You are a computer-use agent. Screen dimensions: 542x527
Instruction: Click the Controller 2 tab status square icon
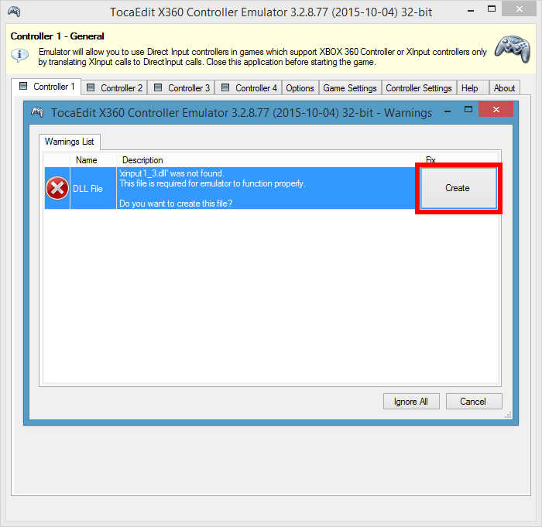click(91, 87)
